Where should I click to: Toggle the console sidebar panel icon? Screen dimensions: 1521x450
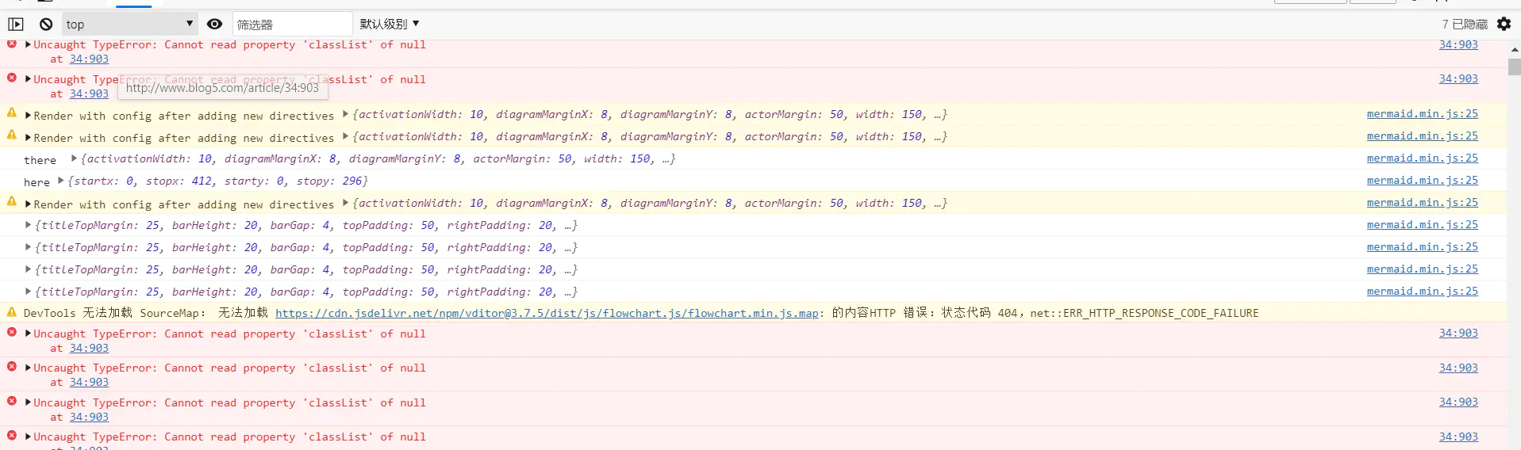tap(16, 25)
